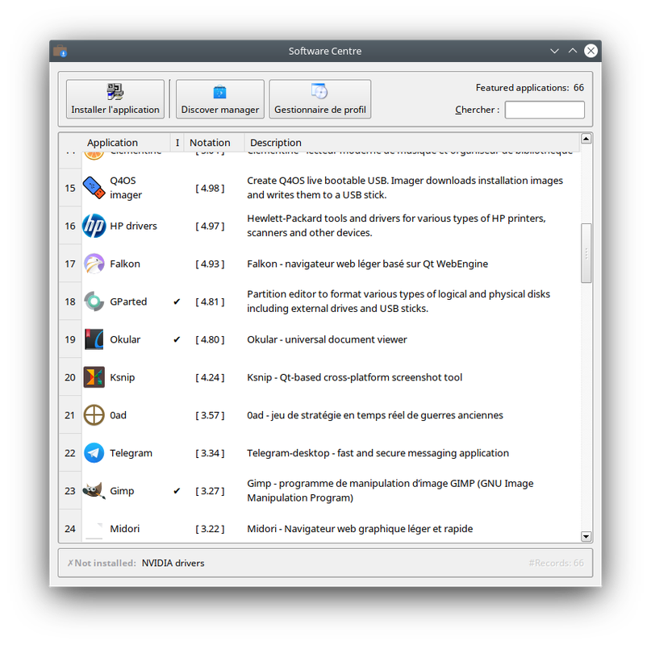Select the Gimp application name
Image resolution: width=651 pixels, height=645 pixels.
[x=122, y=490]
